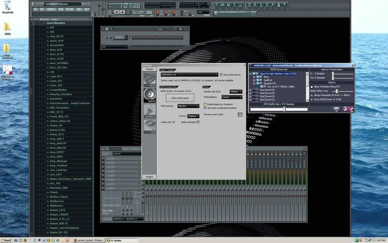Image resolution: width=388 pixels, height=243 pixels.
Task: Click the Sampler channel select LED
Action: [x=130, y=38]
